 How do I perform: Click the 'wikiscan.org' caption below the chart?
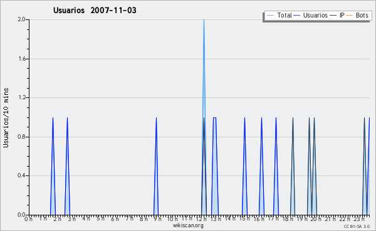pyautogui.click(x=188, y=225)
